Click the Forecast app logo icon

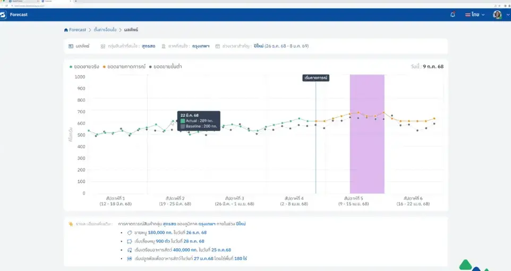click(3, 15)
